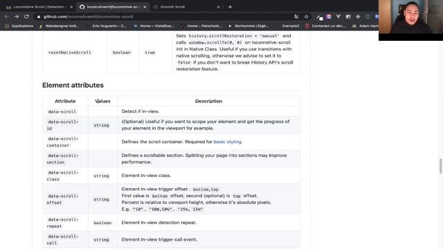Screen dimensions: 443x249
Task: Click 'Element in-view detection repeat.' description
Action: [x=159, y=223]
